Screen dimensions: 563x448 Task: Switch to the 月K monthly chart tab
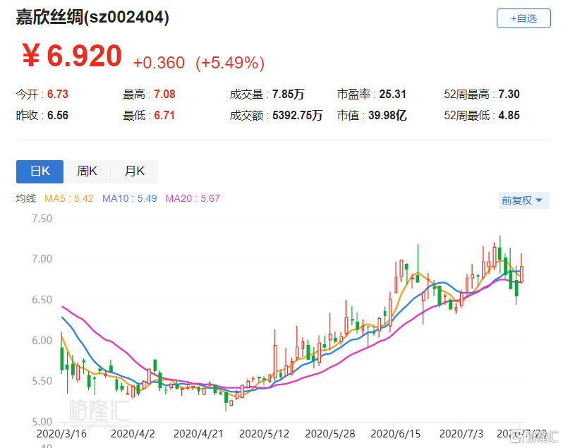134,171
